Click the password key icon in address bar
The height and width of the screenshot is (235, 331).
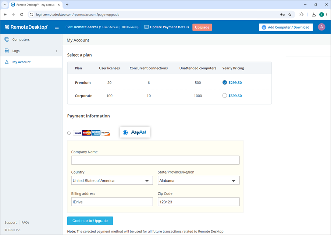[x=282, y=15]
